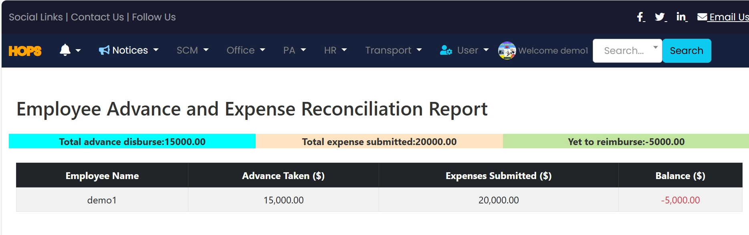
Task: Visit the LinkedIn profile icon
Action: pos(681,17)
